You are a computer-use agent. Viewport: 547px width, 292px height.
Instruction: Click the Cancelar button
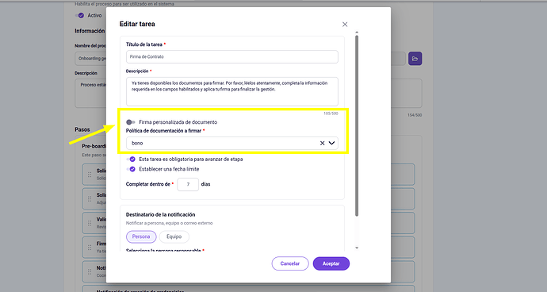290,263
